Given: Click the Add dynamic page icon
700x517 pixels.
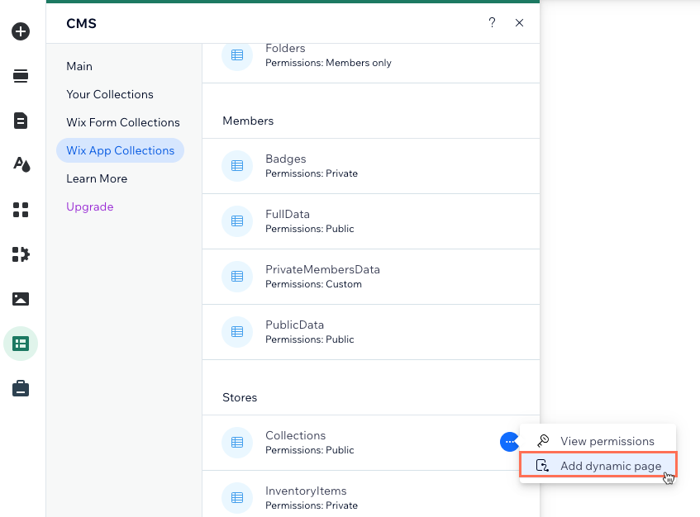Looking at the screenshot, I should tap(542, 466).
